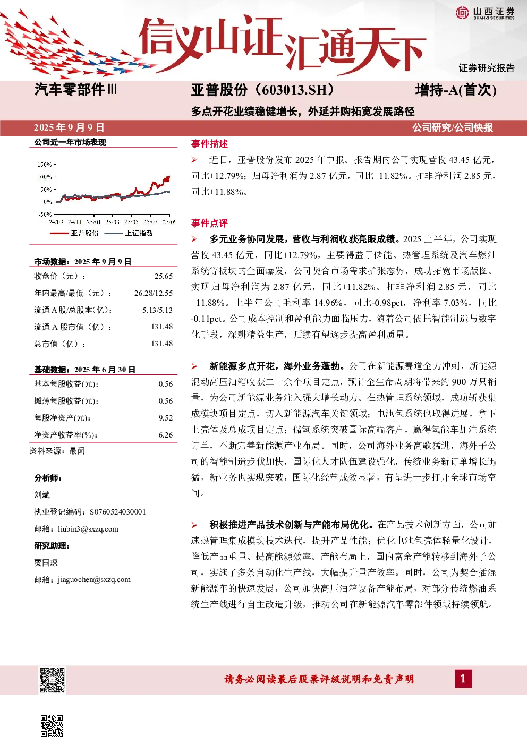Click the Shanxi Securities logo
The width and height of the screenshot is (527, 745).
[x=485, y=13]
